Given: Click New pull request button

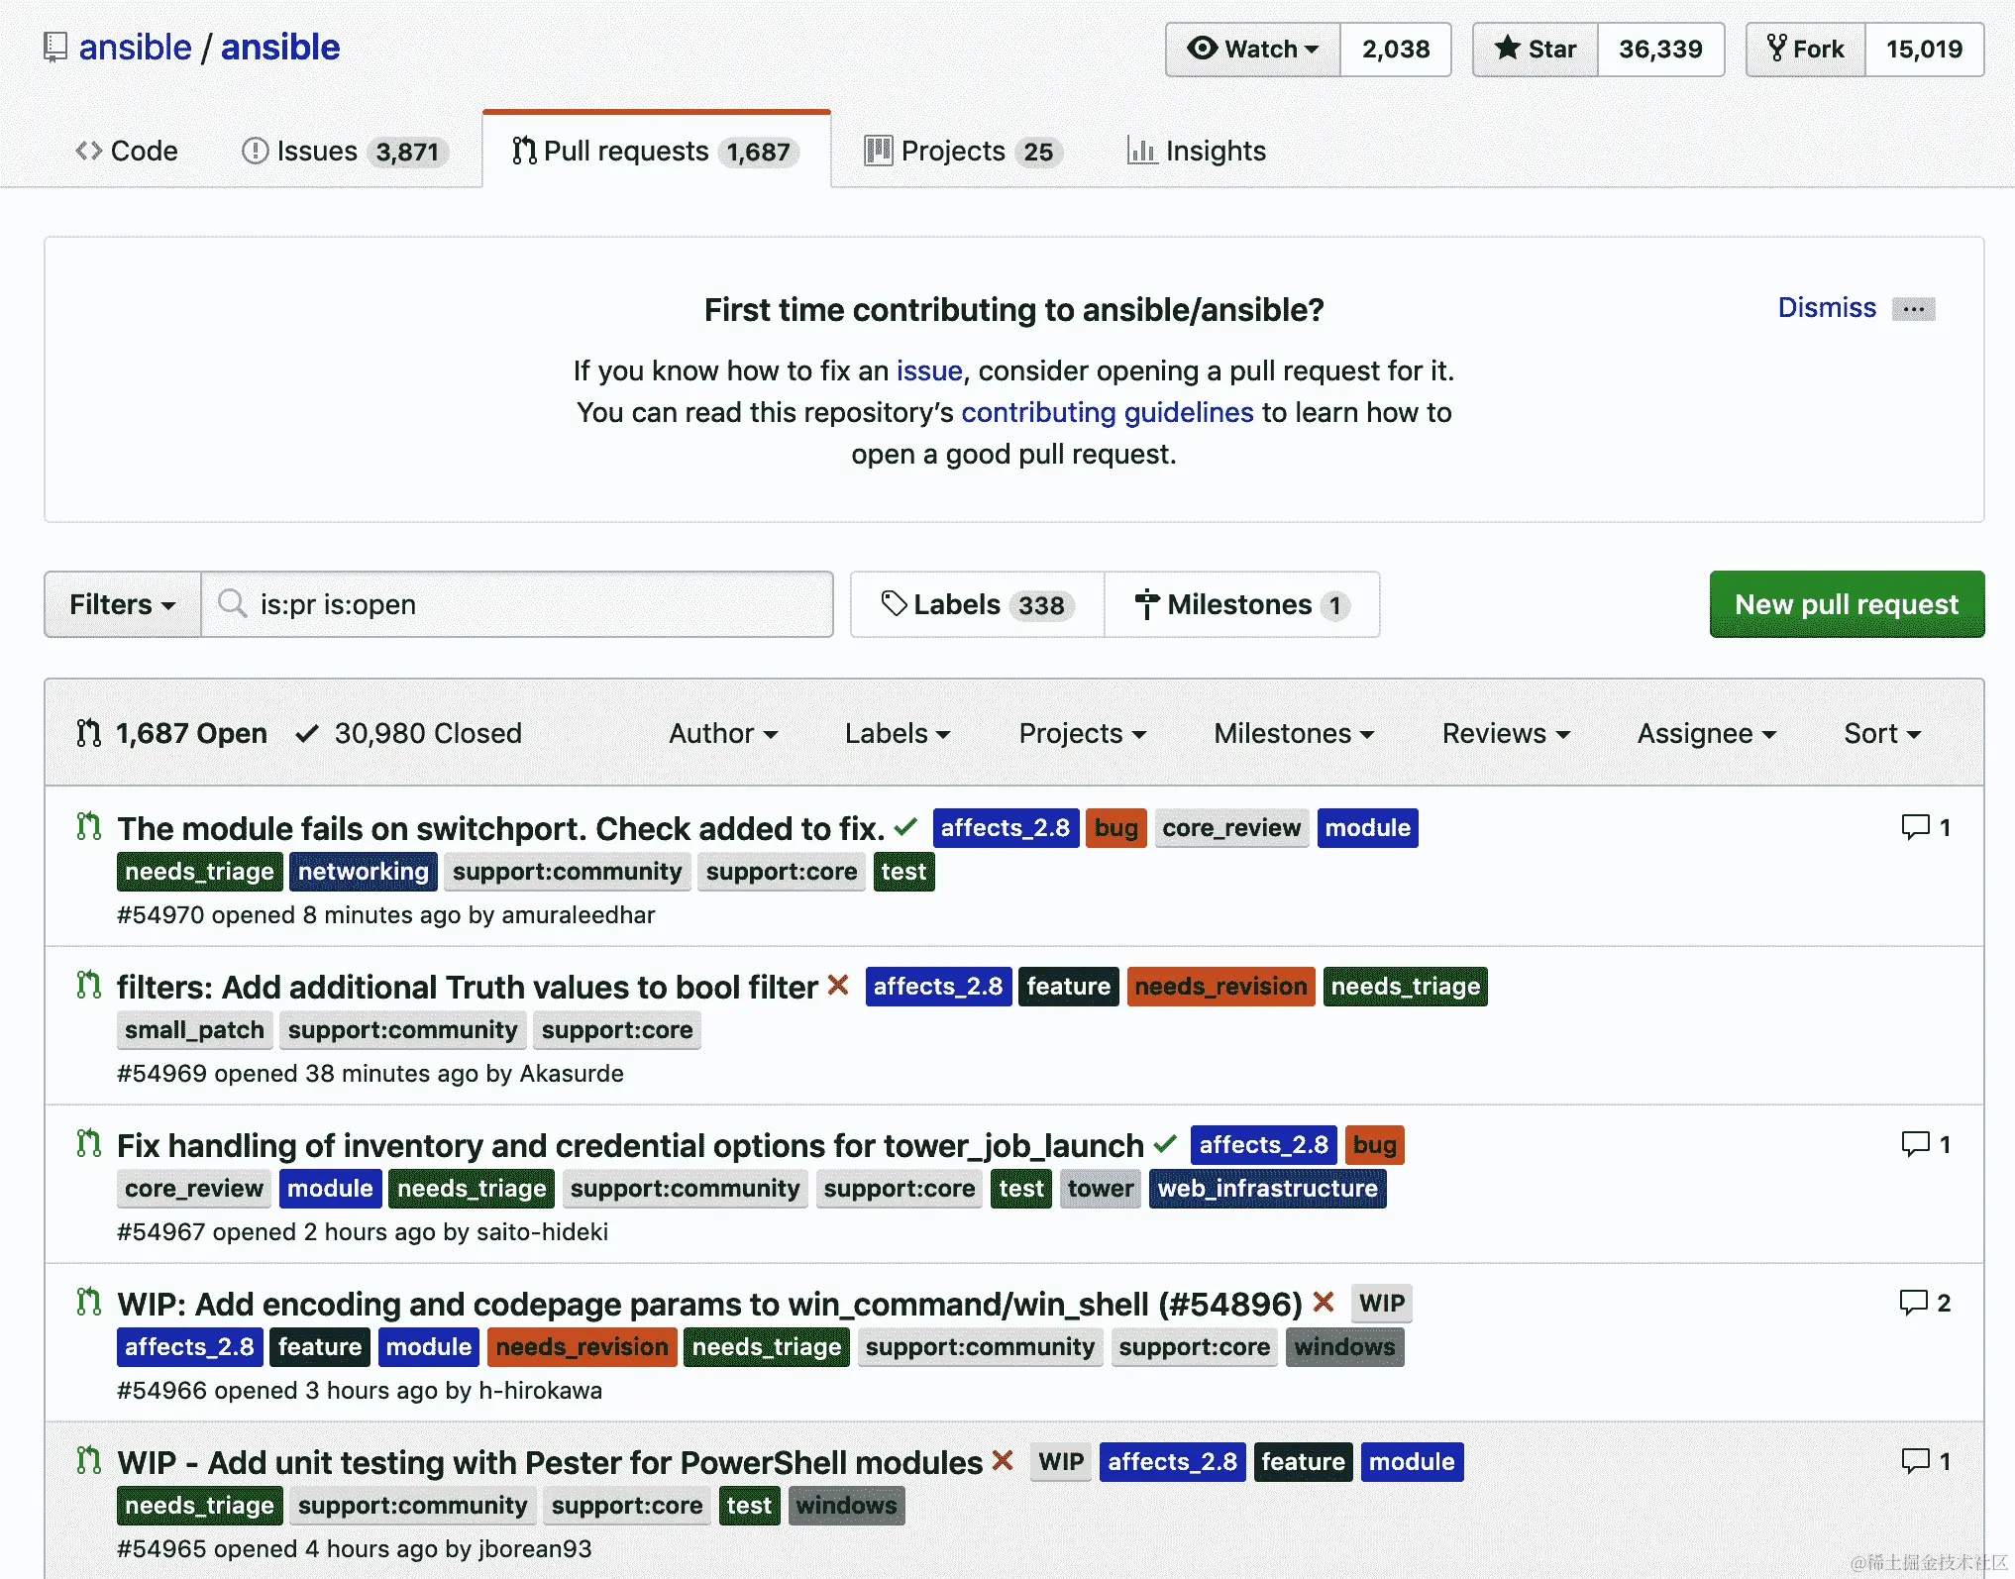Looking at the screenshot, I should (x=1846, y=604).
